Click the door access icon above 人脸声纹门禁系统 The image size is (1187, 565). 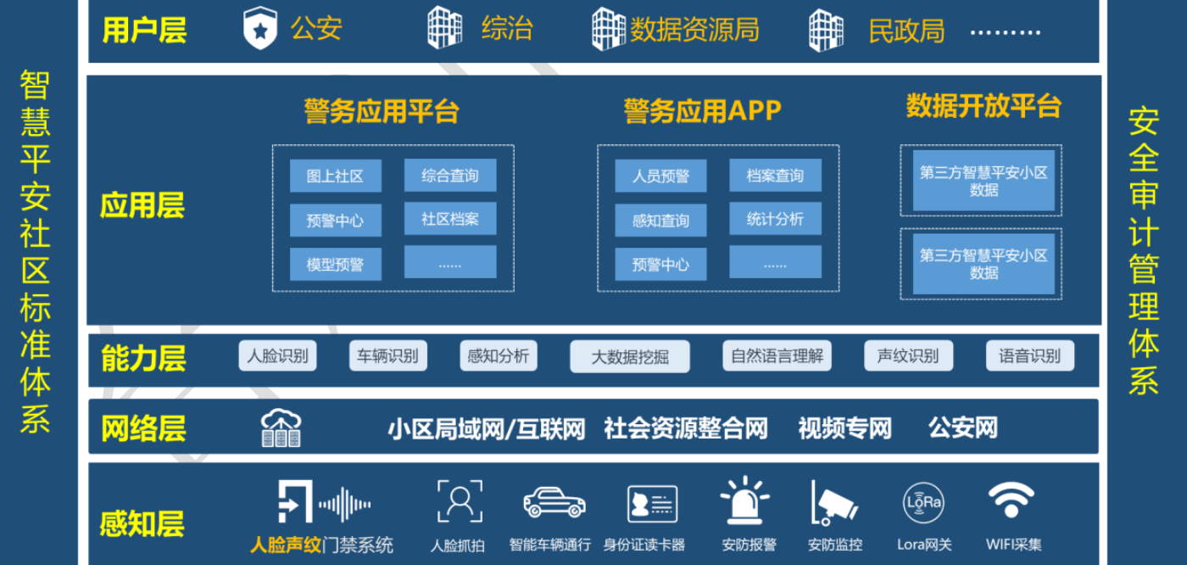(295, 502)
